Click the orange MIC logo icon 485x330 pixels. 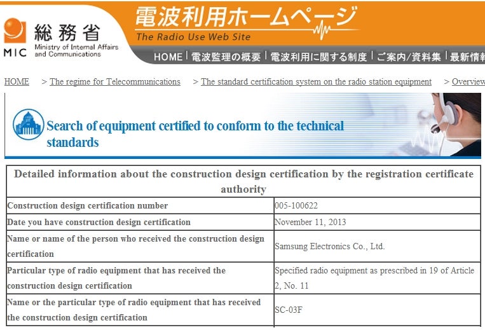15,31
